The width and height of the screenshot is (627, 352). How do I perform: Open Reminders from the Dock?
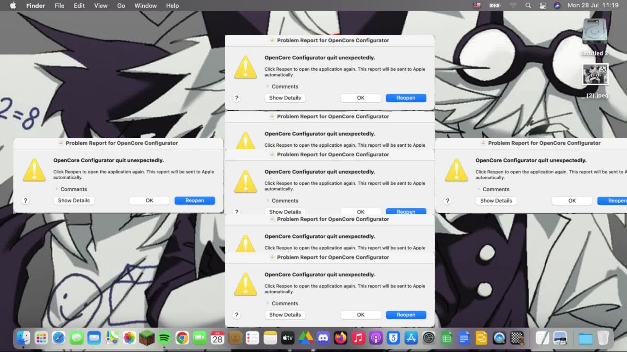pyautogui.click(x=253, y=338)
